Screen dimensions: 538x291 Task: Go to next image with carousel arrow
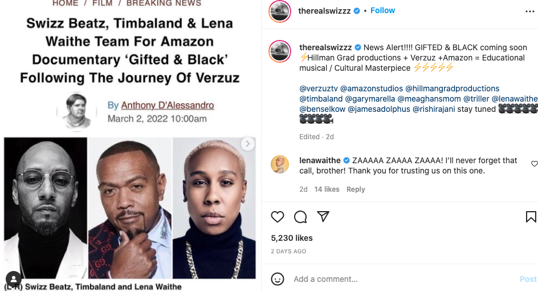point(247,144)
